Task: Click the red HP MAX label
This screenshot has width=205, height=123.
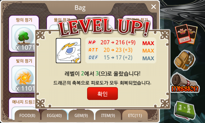Action: point(148,43)
